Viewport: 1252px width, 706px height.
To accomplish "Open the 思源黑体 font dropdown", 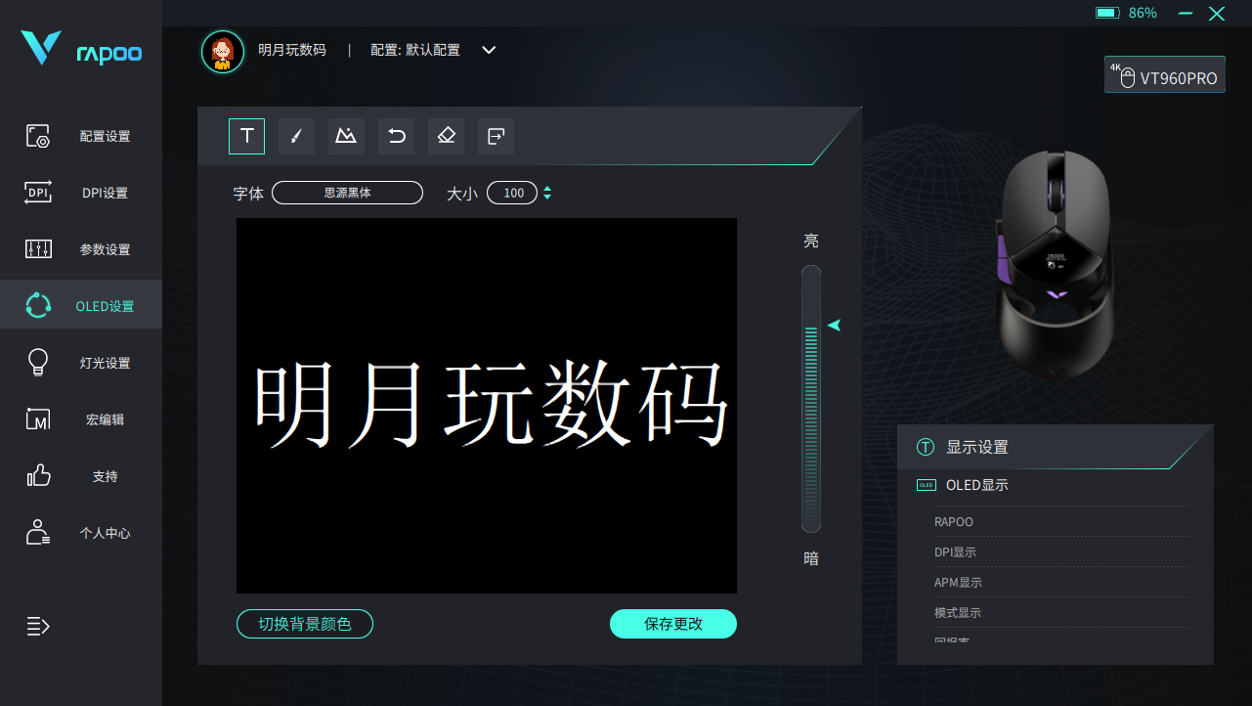I will (347, 193).
